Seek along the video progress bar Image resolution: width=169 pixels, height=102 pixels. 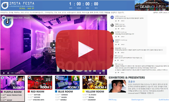54,71
